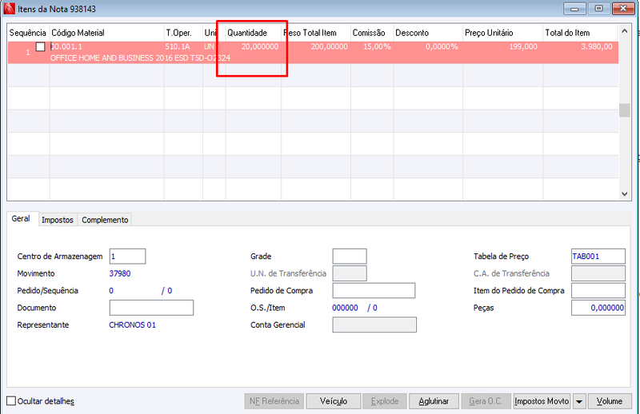Click the unit price 199,000

pos(523,46)
